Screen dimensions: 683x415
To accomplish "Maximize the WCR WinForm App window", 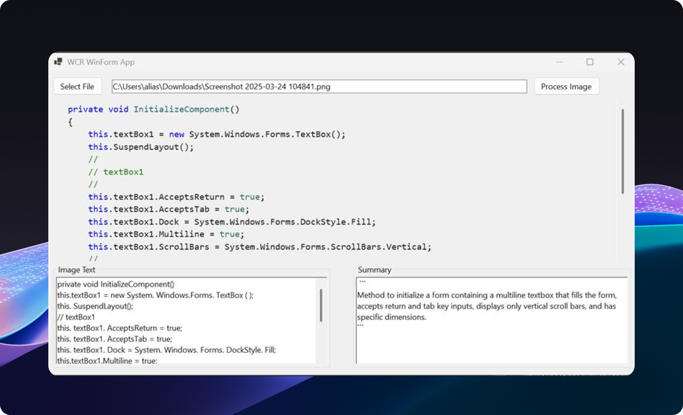I will click(590, 62).
